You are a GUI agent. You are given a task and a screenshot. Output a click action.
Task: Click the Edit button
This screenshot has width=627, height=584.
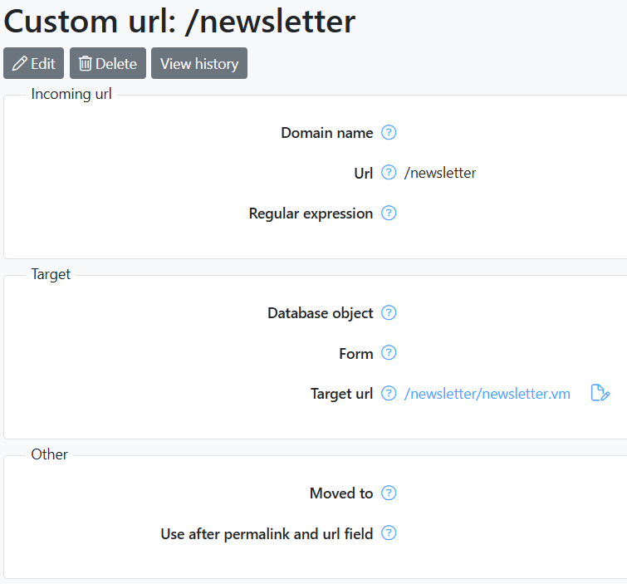tap(33, 63)
